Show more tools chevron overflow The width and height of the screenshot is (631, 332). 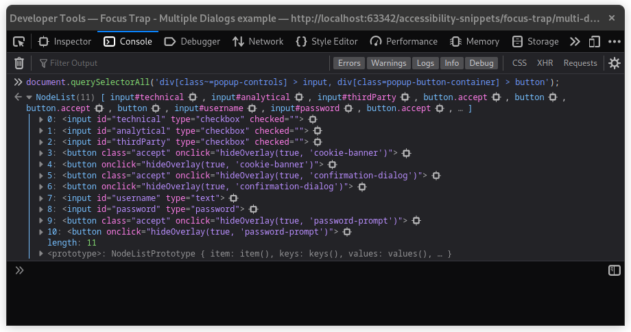pyautogui.click(x=575, y=41)
